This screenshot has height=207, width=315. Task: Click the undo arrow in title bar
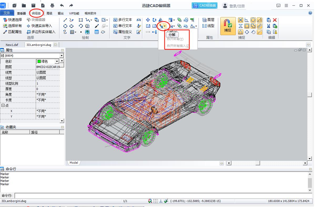(x=62, y=6)
